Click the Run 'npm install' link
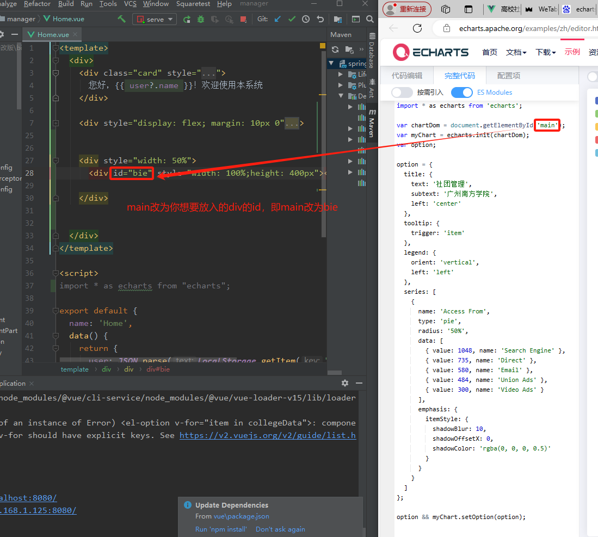 point(221,529)
